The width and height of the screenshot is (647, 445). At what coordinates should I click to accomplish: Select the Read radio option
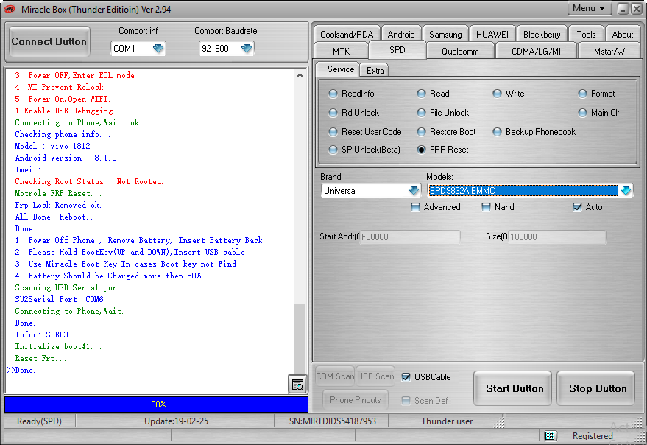(x=421, y=94)
